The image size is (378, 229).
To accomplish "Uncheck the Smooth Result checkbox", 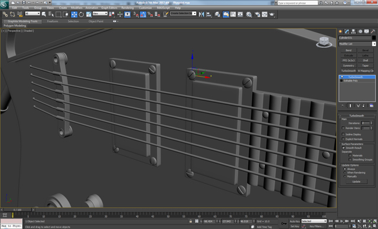I will 343,148.
